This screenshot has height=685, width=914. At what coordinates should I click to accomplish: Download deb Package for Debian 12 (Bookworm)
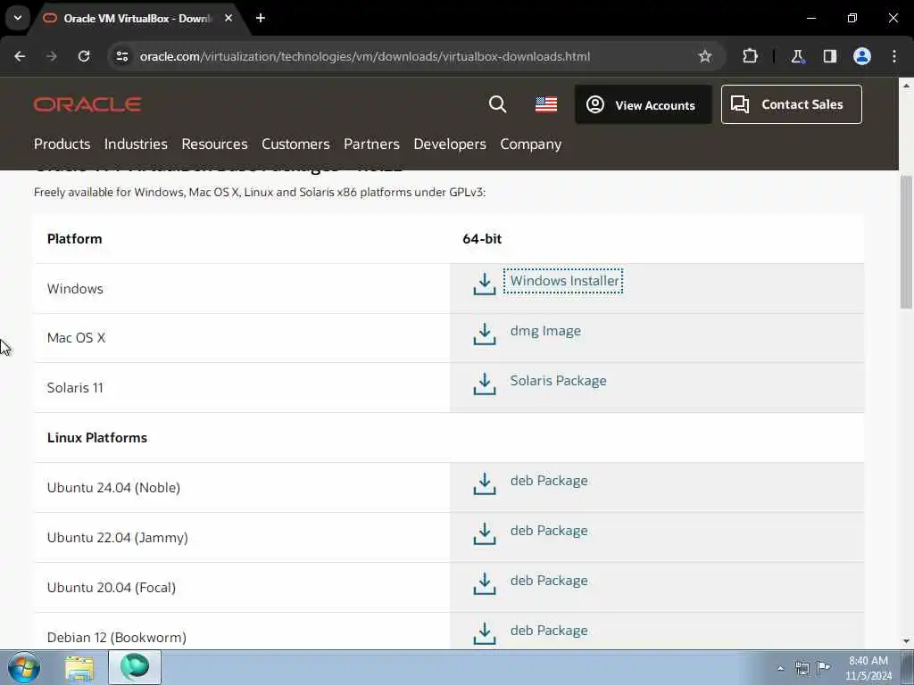click(549, 631)
